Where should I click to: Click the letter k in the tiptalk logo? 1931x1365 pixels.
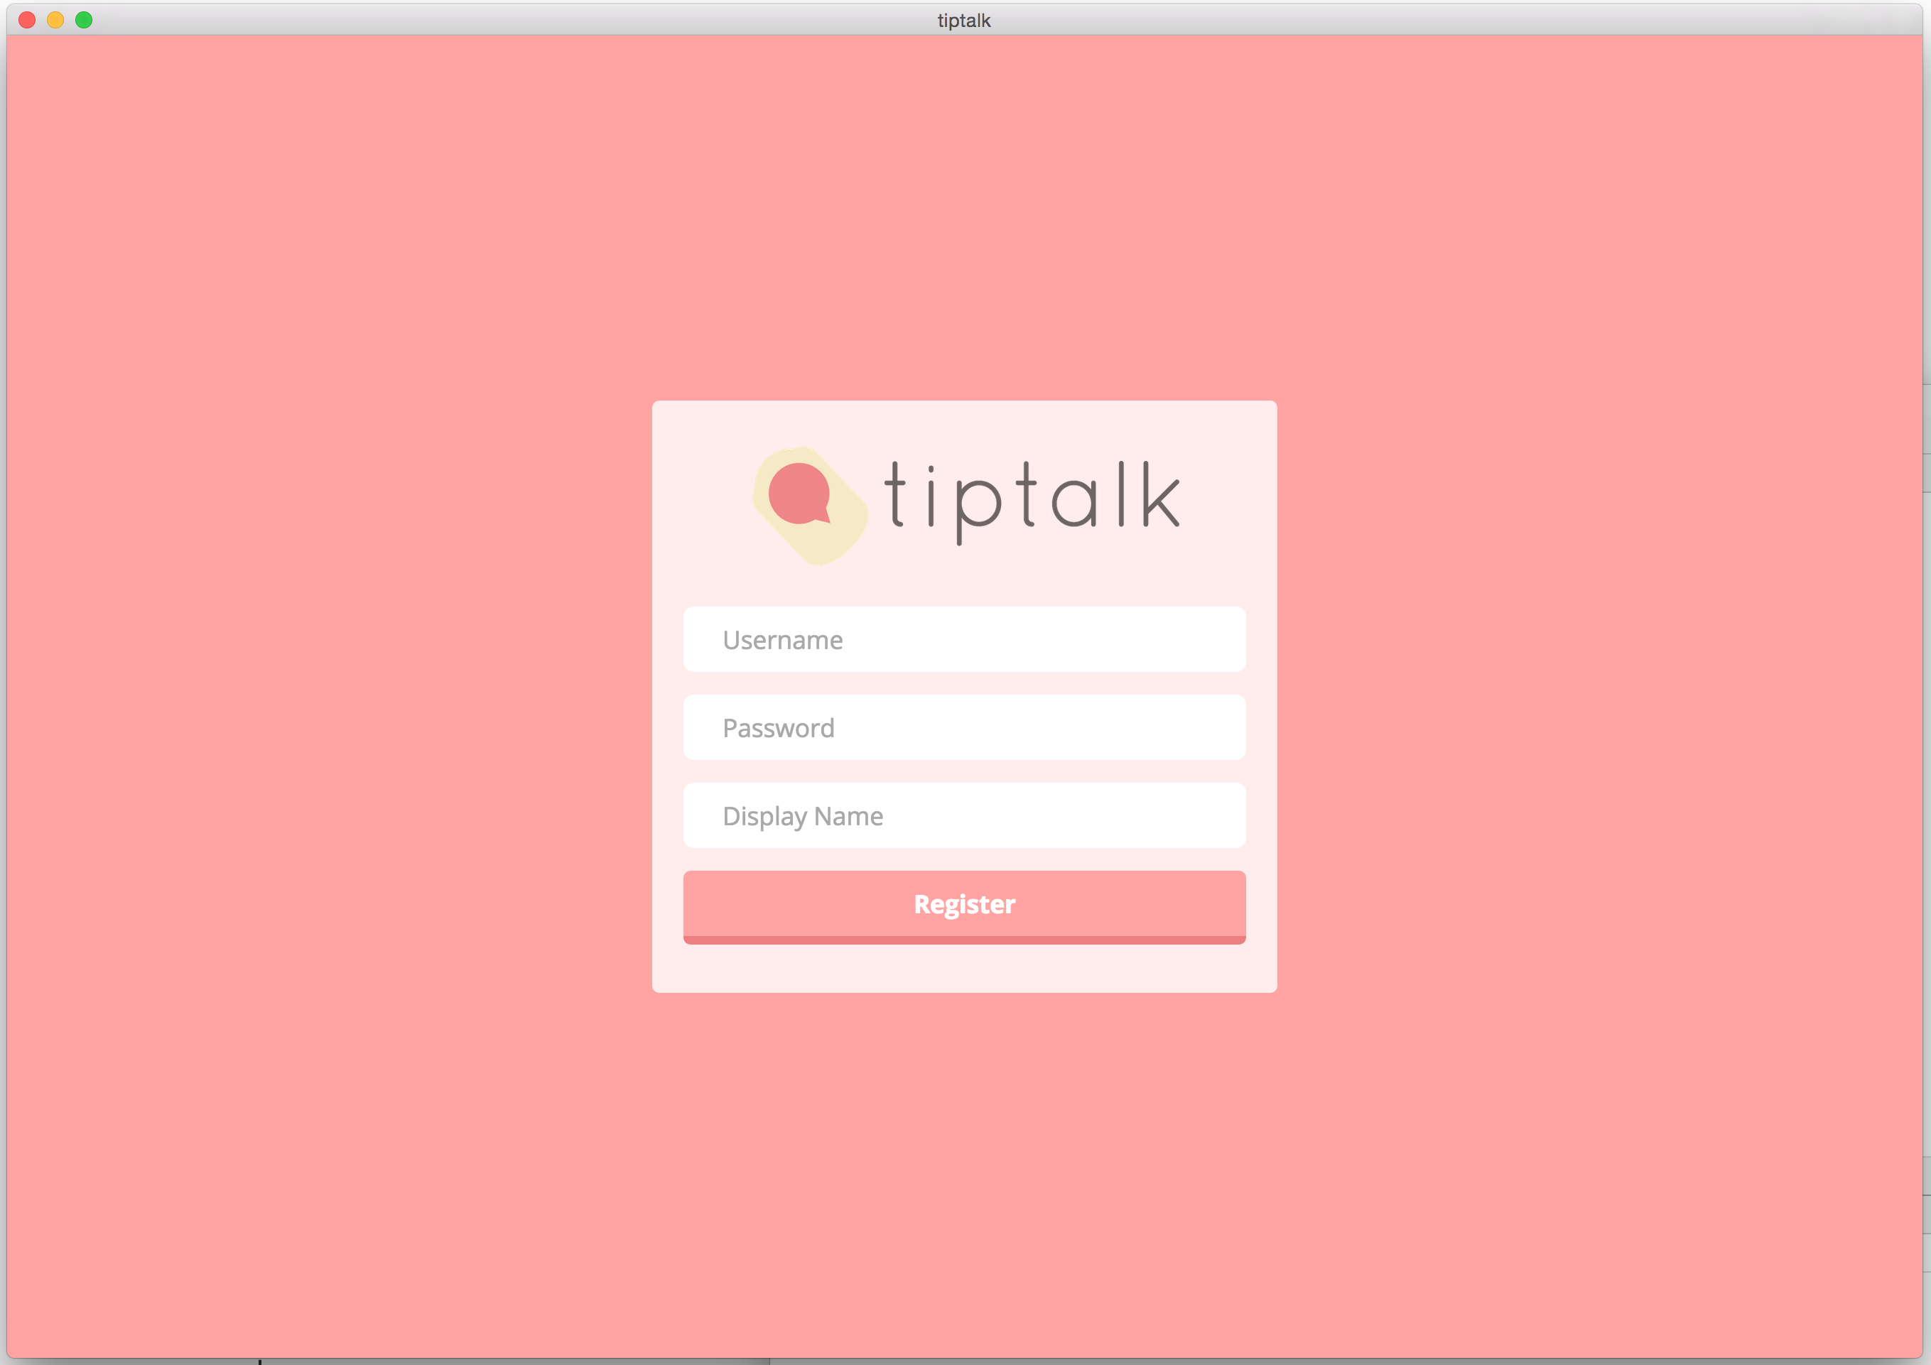[x=1161, y=496]
